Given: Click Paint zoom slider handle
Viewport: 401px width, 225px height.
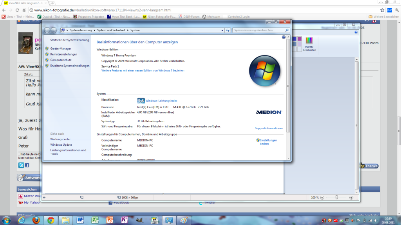Looking at the screenshot, I should [336, 197].
